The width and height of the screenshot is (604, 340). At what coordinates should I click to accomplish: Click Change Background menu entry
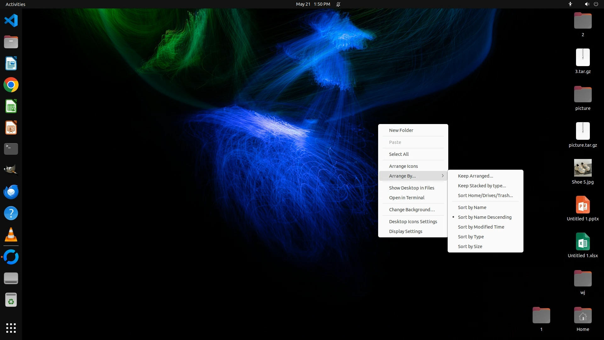(x=411, y=210)
